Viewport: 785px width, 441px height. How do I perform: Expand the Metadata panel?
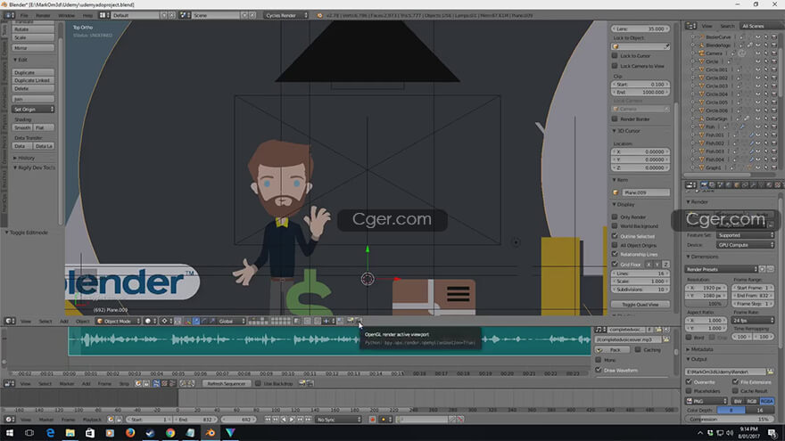(x=701, y=349)
